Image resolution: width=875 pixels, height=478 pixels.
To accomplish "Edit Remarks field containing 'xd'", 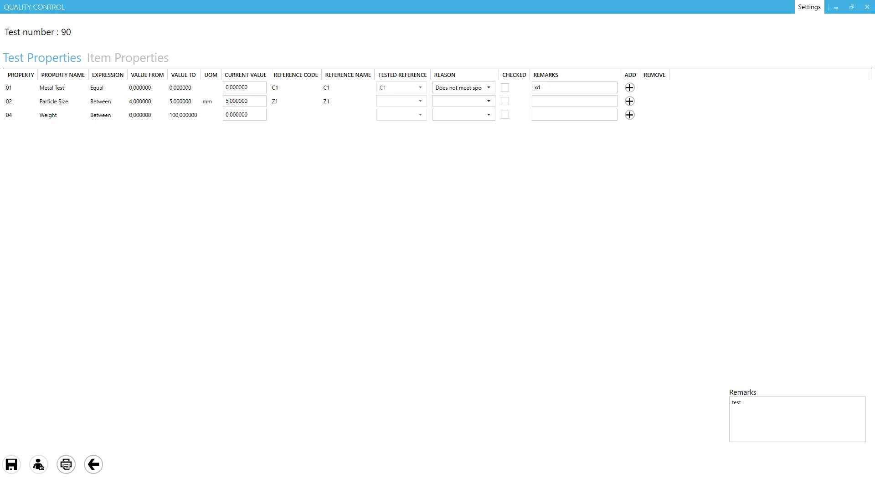I will click(x=574, y=87).
